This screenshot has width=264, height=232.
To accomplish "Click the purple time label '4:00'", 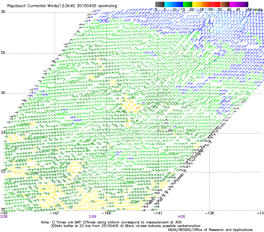I will click(x=182, y=217).
